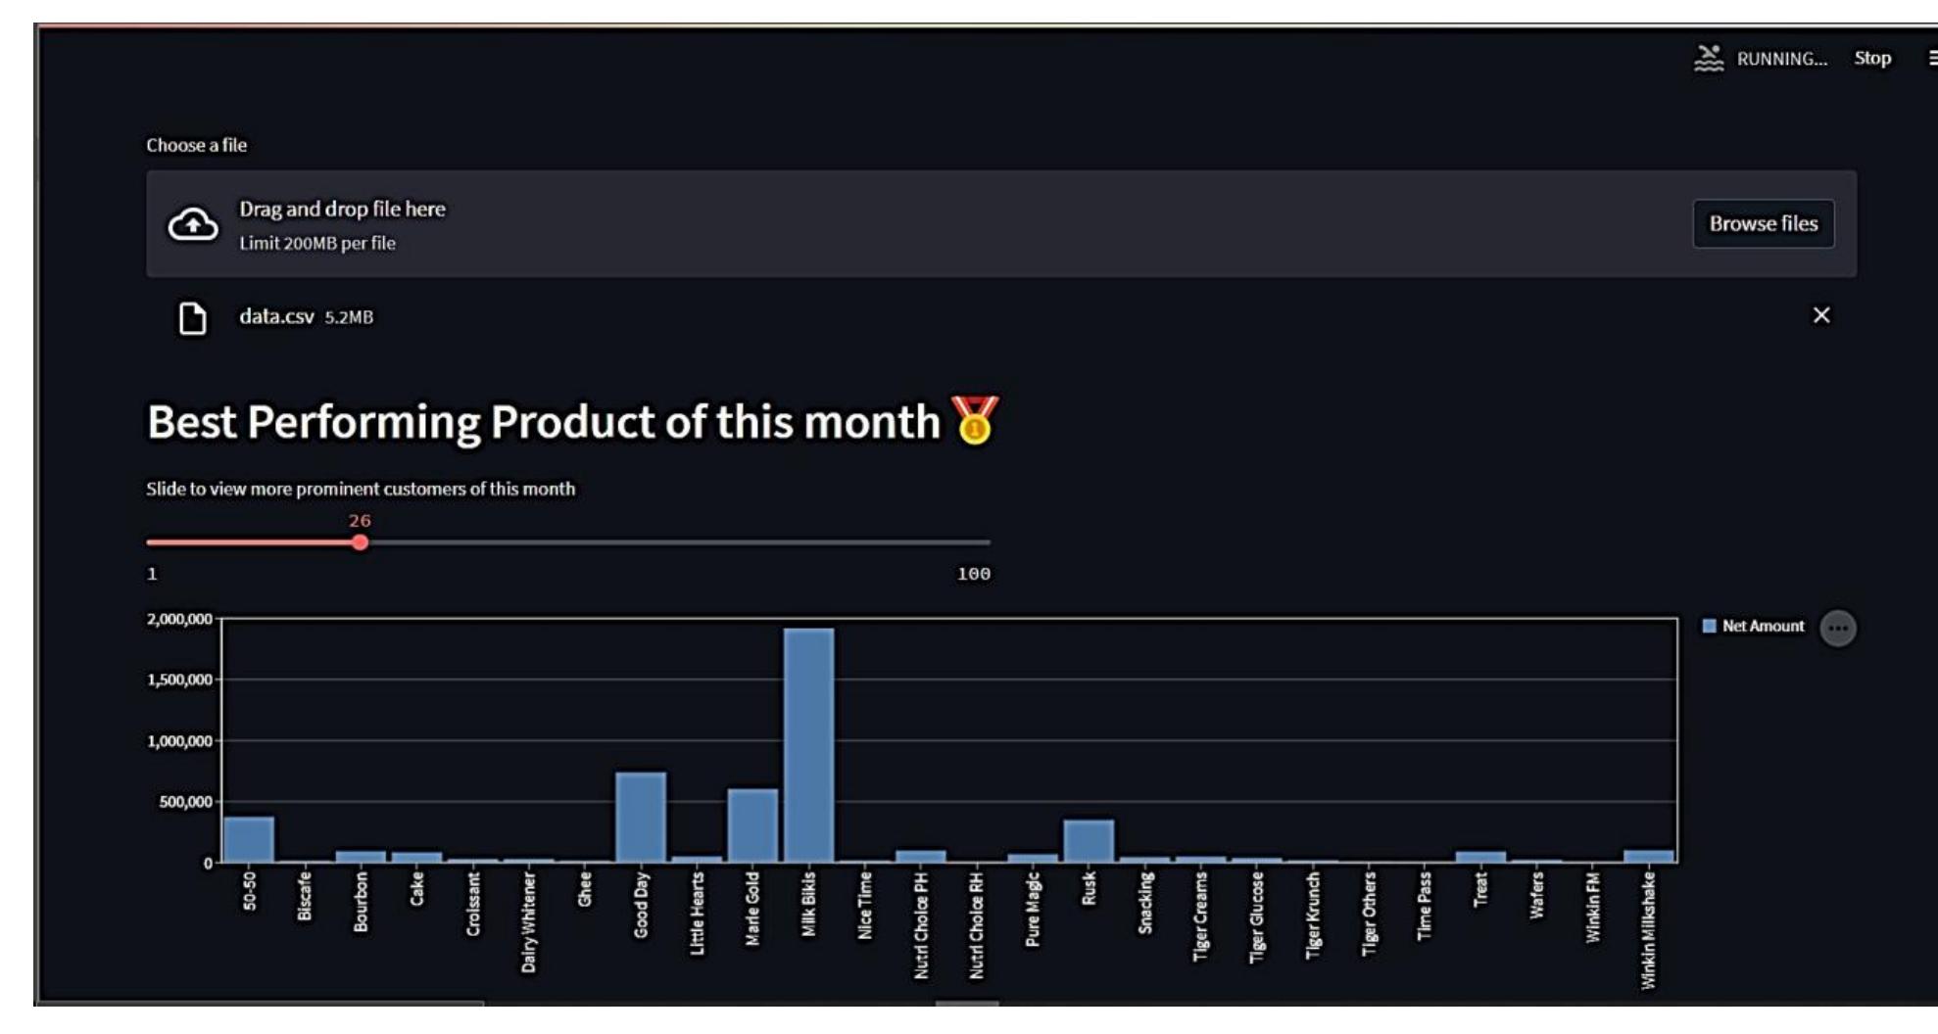Click the slider track near 100
Viewport: 1938px width, 1034px height.
[982, 542]
